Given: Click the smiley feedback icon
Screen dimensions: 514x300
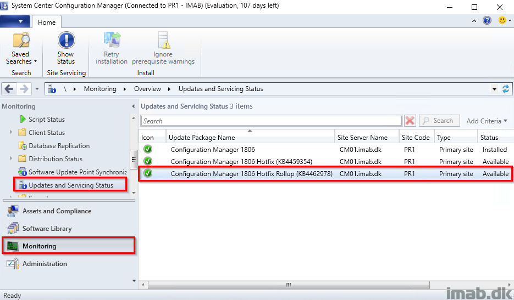Looking at the screenshot, I should pyautogui.click(x=502, y=21).
